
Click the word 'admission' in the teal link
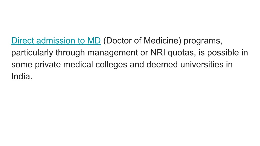(56, 41)
